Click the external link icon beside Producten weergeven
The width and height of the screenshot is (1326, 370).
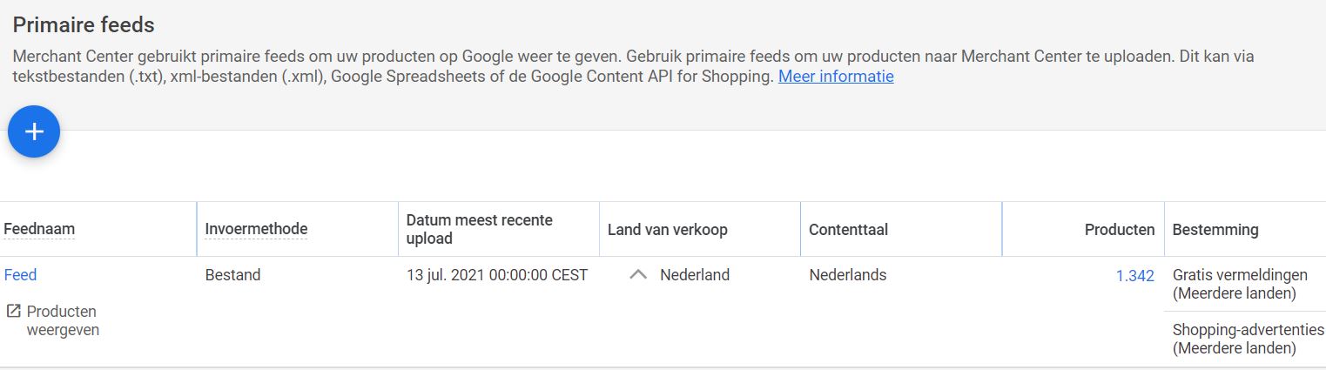13,311
